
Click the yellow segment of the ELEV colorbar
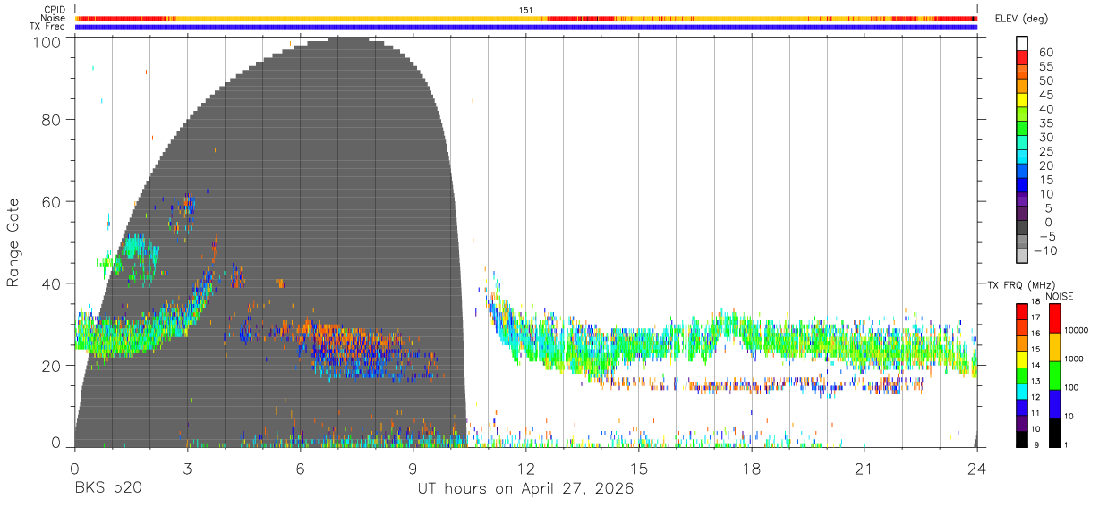(1022, 101)
